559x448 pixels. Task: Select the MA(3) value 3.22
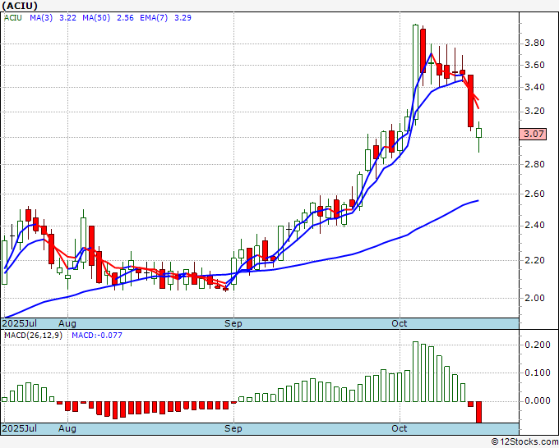(x=67, y=18)
